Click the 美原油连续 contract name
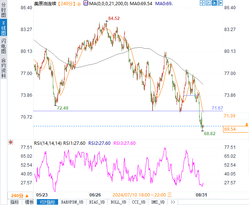Viewport: 249px width, 205px height. (45, 4)
